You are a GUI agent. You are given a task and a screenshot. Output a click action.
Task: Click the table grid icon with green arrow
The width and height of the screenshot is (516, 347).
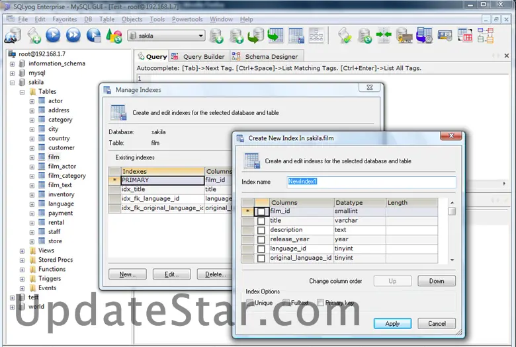pos(275,36)
